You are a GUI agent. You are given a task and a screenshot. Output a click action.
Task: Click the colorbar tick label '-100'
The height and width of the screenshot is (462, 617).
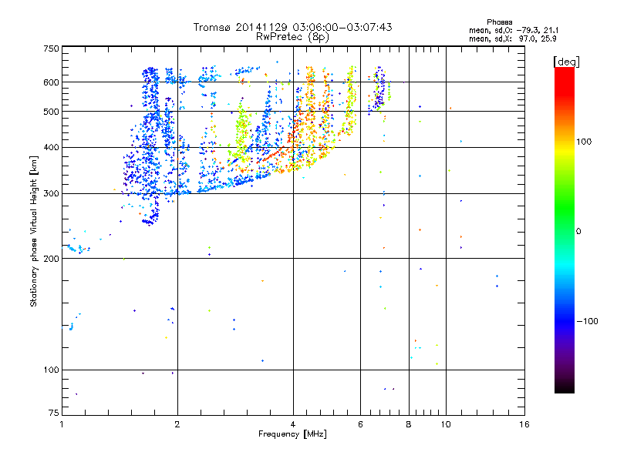(587, 321)
